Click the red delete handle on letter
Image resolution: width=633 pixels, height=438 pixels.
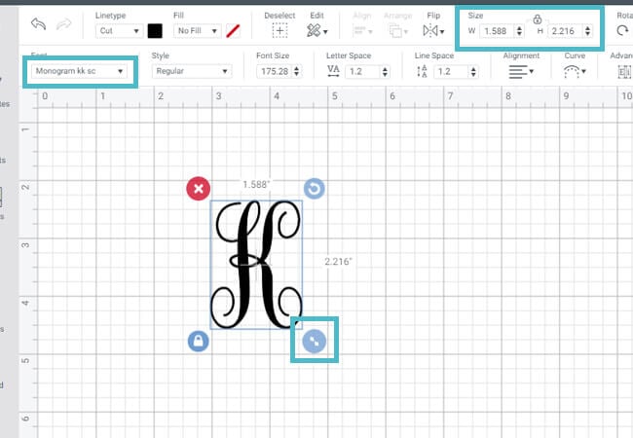(199, 189)
